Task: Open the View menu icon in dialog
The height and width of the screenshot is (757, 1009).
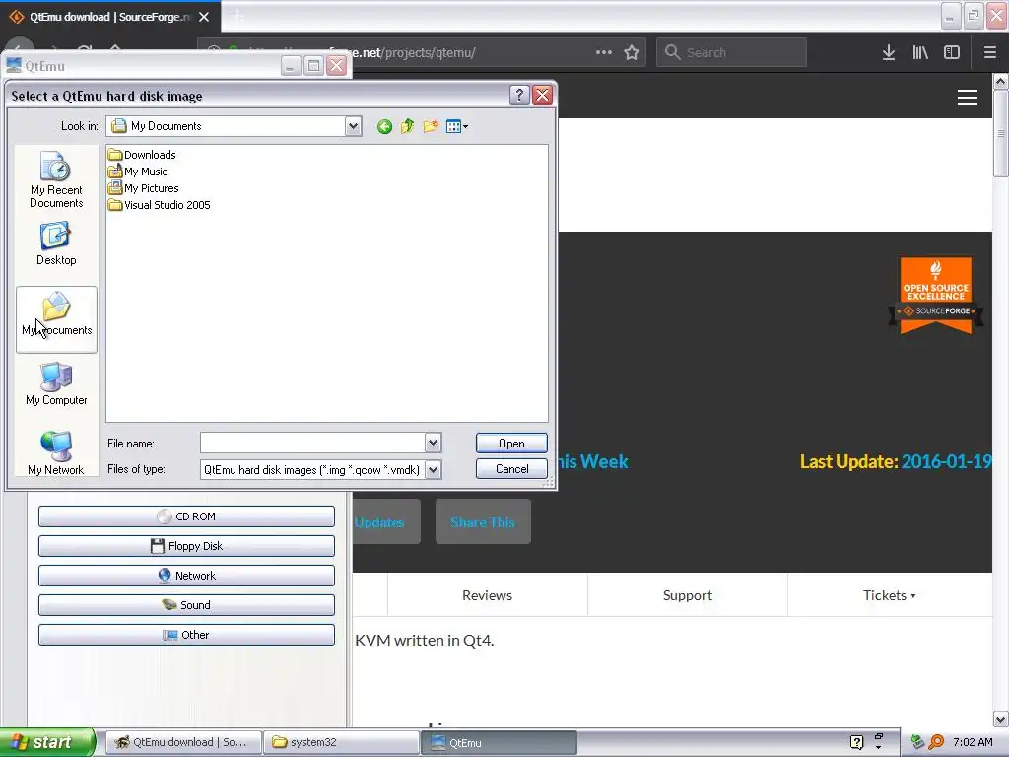Action: (457, 126)
